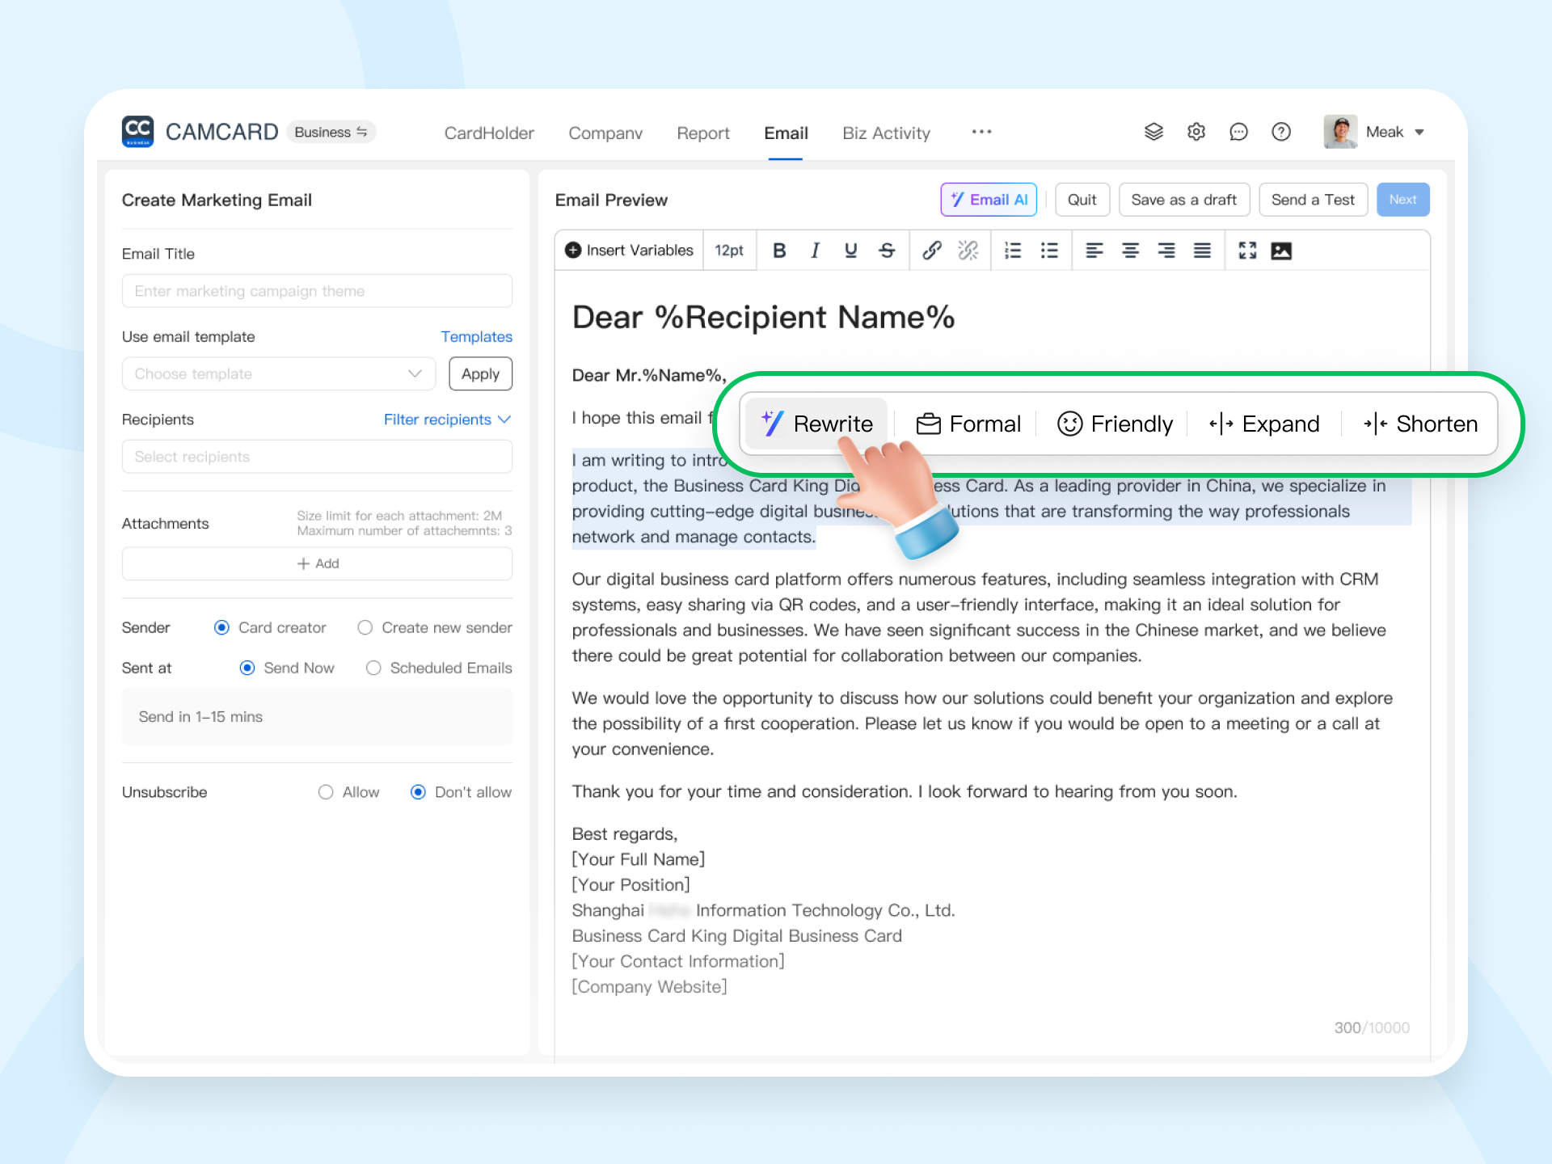Add an attachment with the Add button
Viewport: 1552px width, 1164px height.
(317, 563)
